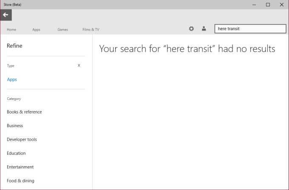
Task: Click the search box containing 'here transit'
Action: pyautogui.click(x=250, y=29)
